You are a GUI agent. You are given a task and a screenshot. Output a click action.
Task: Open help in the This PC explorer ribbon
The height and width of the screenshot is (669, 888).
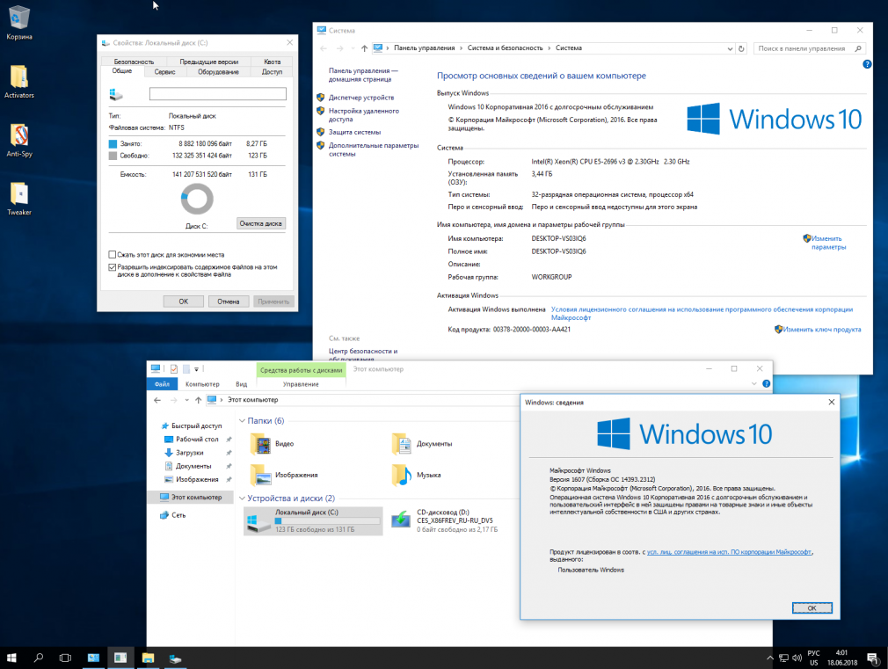click(767, 384)
